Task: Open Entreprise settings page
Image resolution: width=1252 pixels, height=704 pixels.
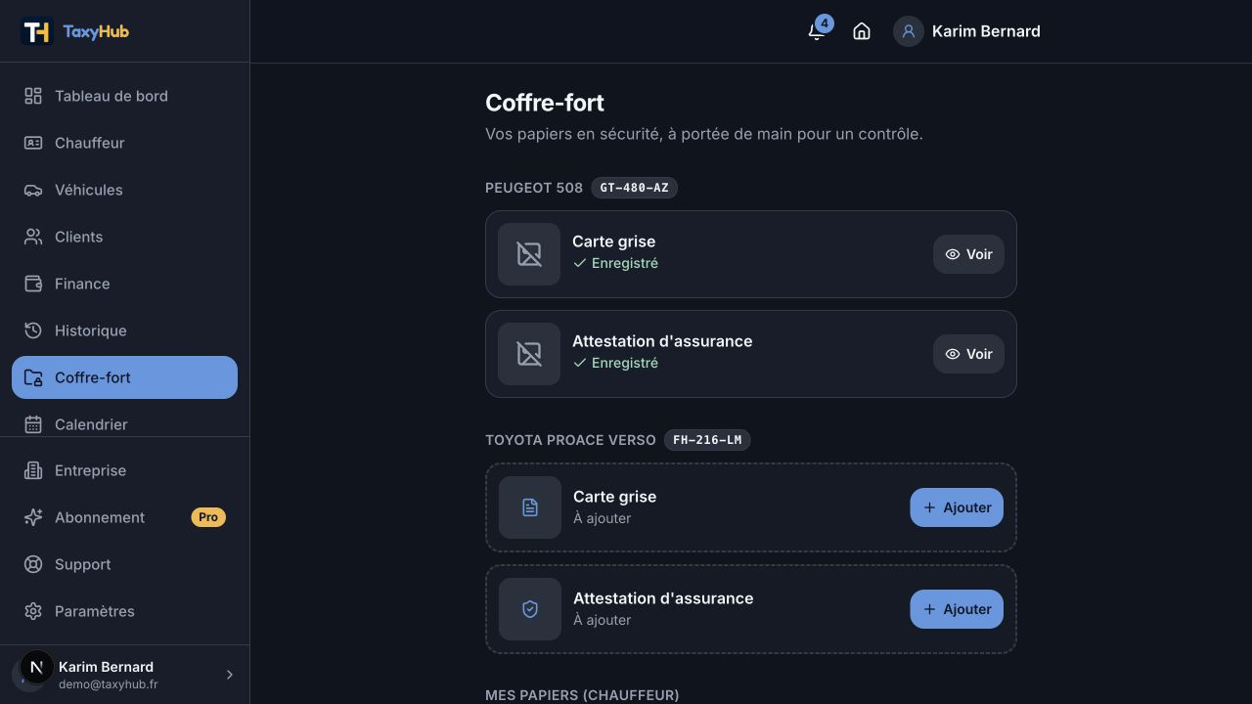Action: pos(124,470)
